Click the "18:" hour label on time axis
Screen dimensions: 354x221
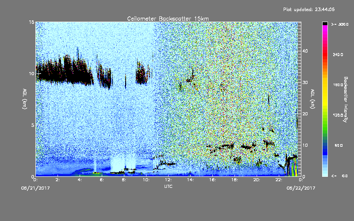(235, 180)
